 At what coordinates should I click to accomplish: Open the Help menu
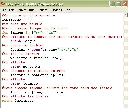click(68, 10)
